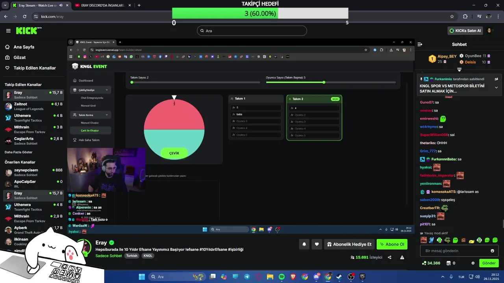This screenshot has width=504, height=283.
Task: Click the green Abone Ol button
Action: click(392, 244)
